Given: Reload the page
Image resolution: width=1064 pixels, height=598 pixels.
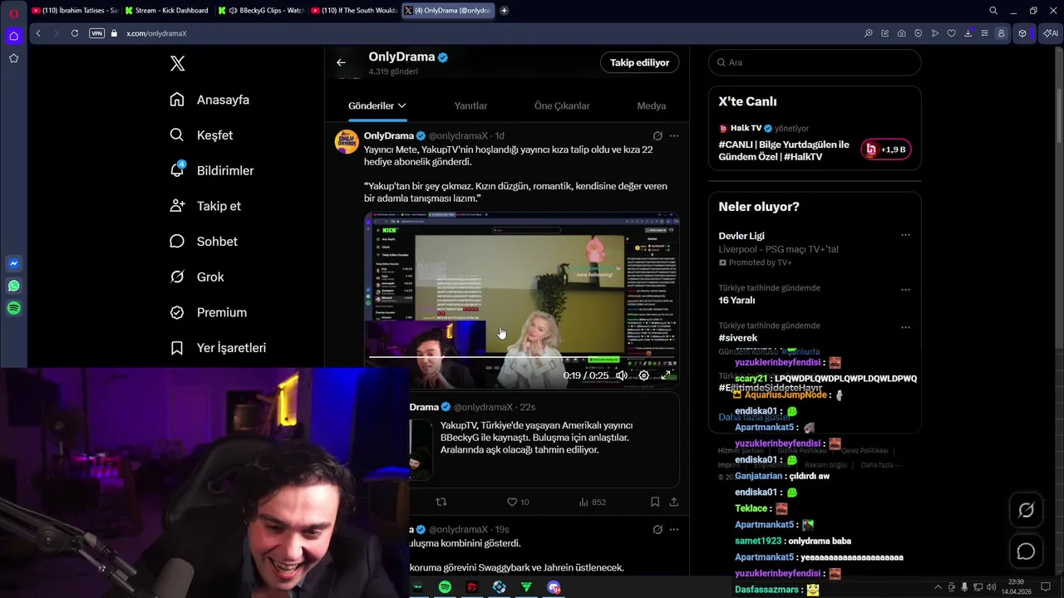Looking at the screenshot, I should (x=75, y=33).
